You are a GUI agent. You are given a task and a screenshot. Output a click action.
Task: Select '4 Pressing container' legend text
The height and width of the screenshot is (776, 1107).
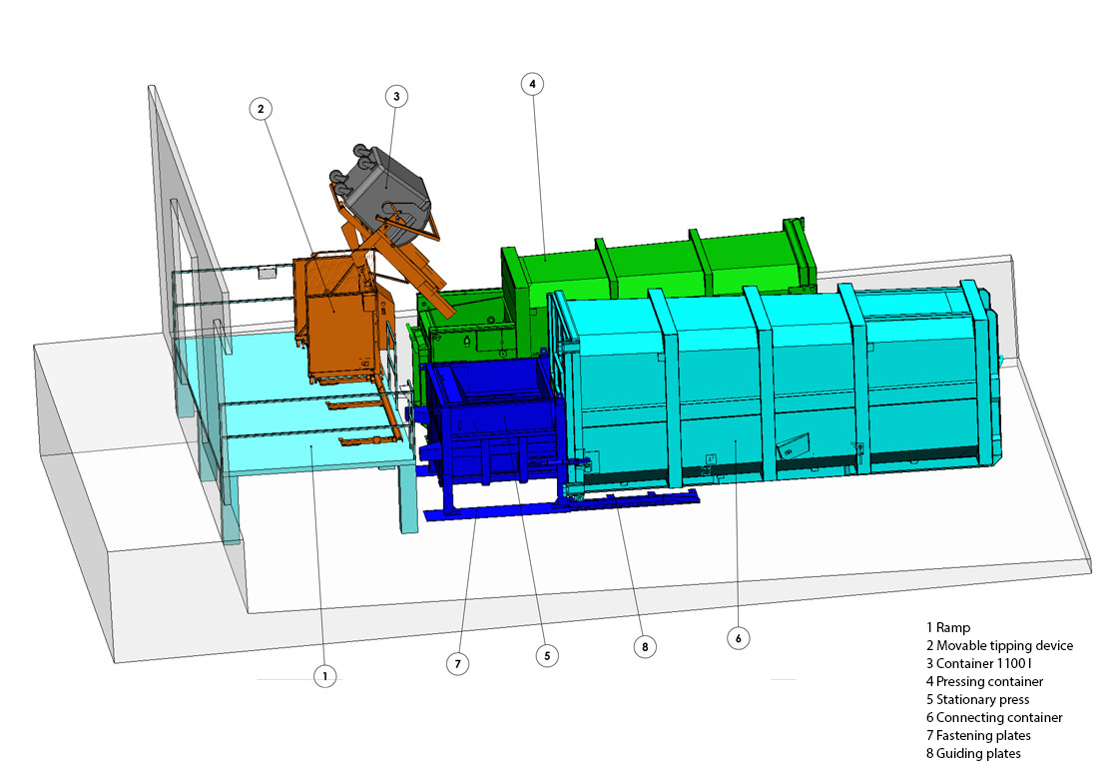(x=985, y=681)
